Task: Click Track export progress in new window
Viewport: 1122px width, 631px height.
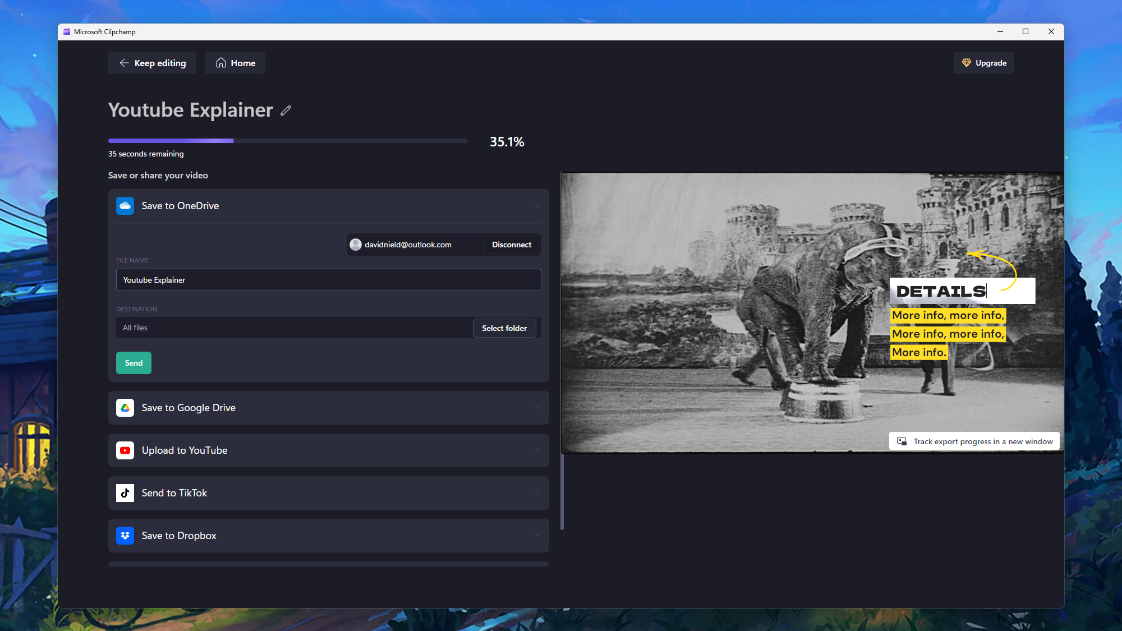Action: pyautogui.click(x=976, y=441)
